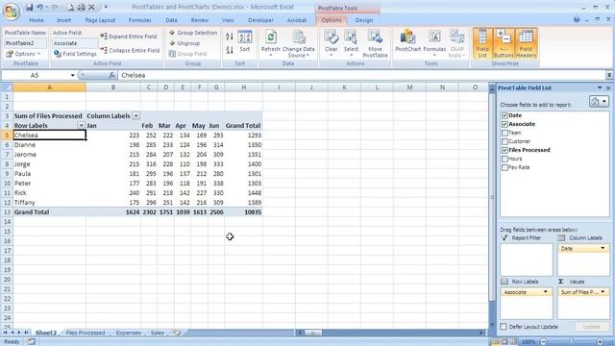Open the Name Box dropdown
This screenshot has height=346, width=615.
[x=73, y=75]
